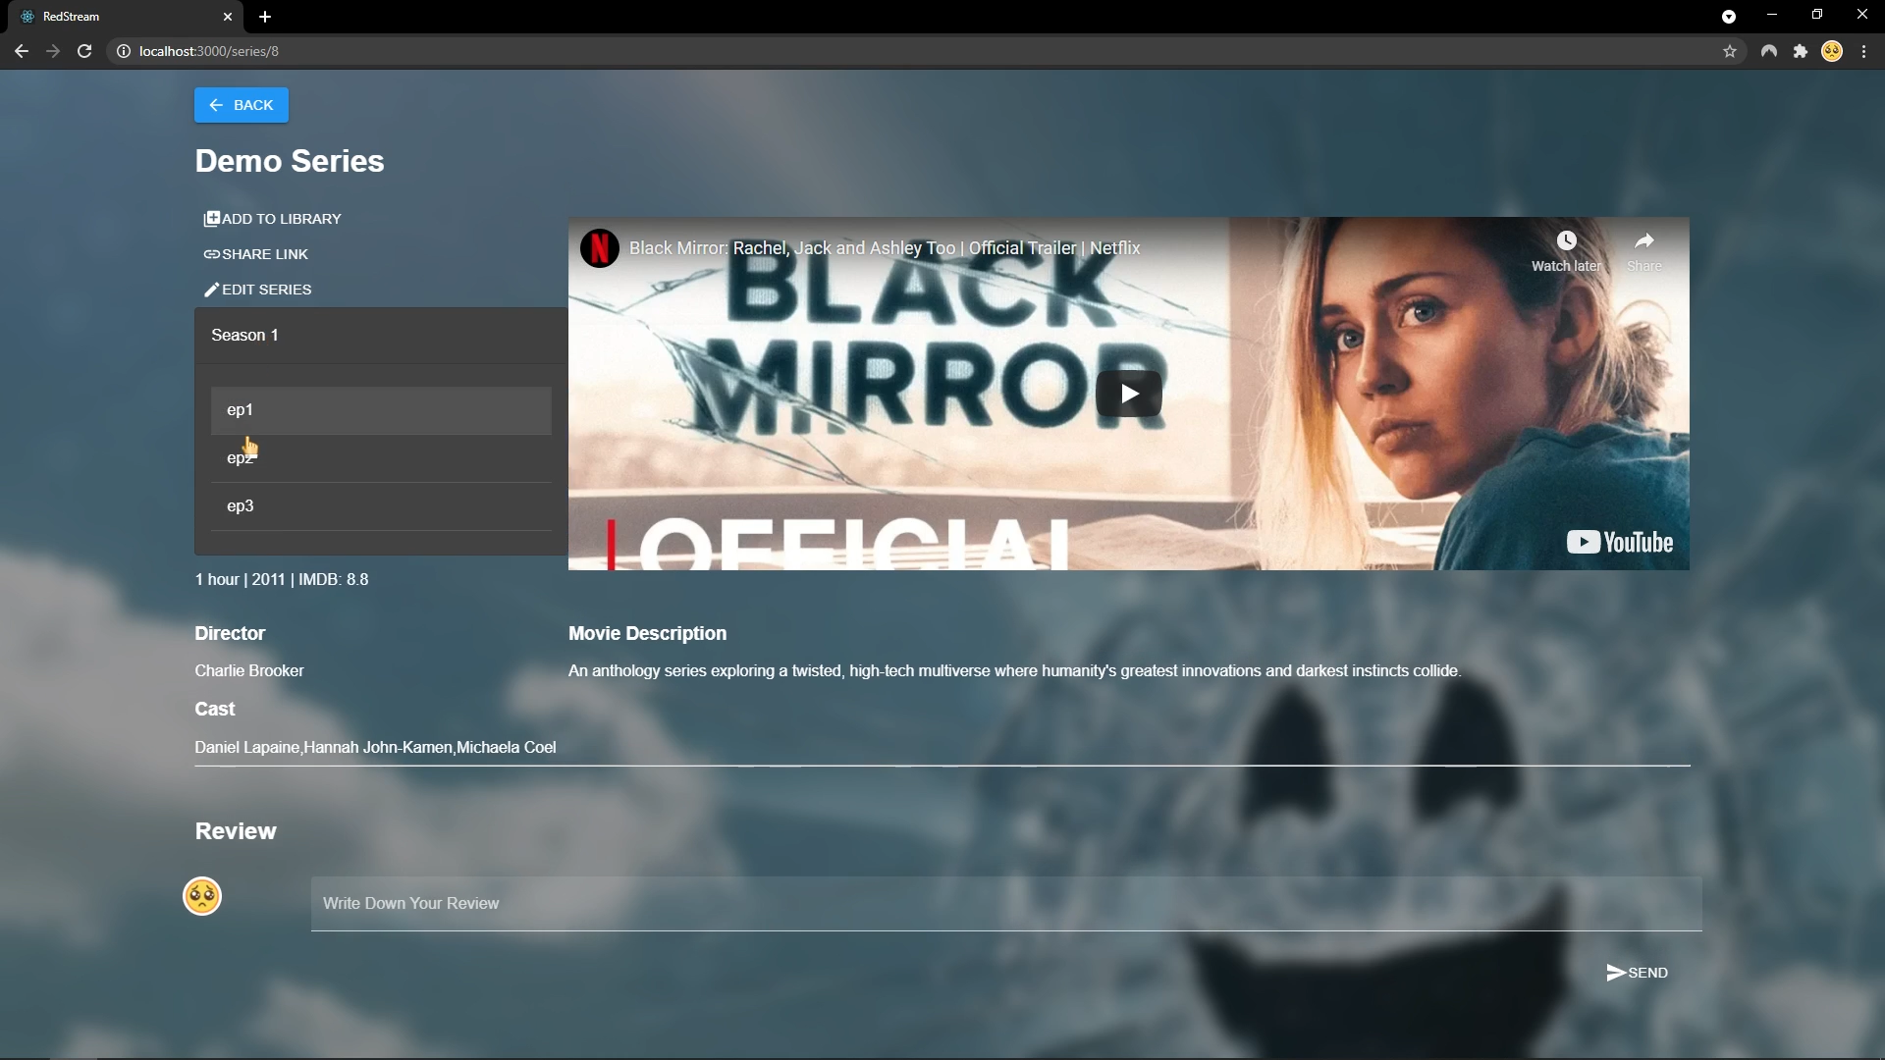Reload the page with refresh icon
The height and width of the screenshot is (1060, 1885).
[84, 51]
